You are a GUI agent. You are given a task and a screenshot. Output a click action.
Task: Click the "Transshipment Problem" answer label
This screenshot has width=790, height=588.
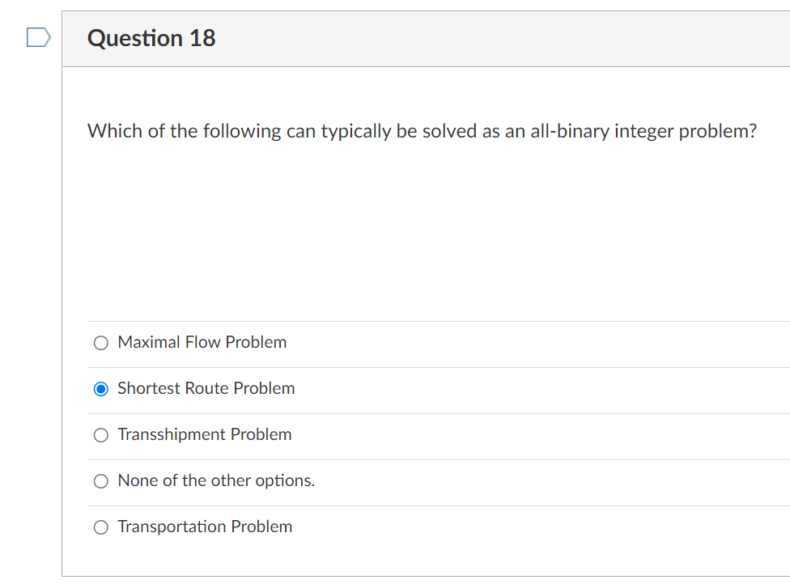[205, 434]
